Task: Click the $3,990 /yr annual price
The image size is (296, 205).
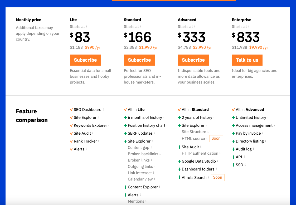Action: click(202, 47)
